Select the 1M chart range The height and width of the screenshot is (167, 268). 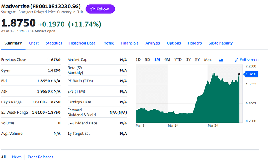(157, 60)
